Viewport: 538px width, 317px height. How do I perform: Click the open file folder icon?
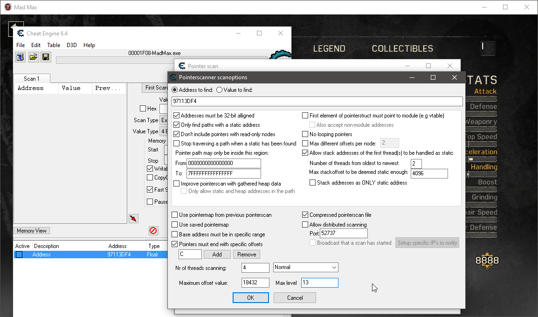click(x=33, y=57)
